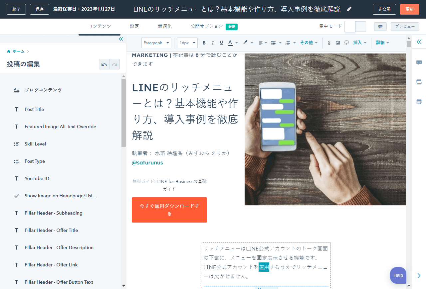Click the featured phone image
This screenshot has width=426, height=289.
tap(325, 129)
